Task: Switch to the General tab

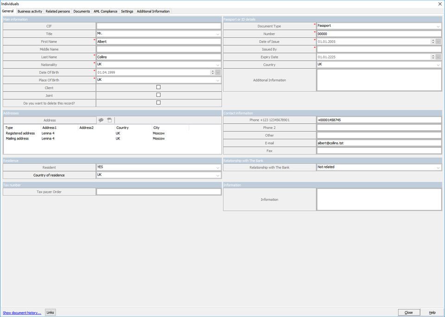Action: pos(8,11)
